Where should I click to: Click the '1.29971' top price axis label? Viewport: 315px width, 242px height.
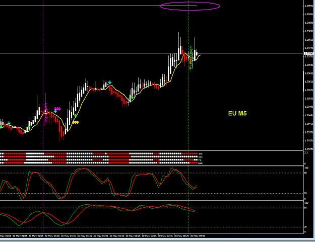308,6
